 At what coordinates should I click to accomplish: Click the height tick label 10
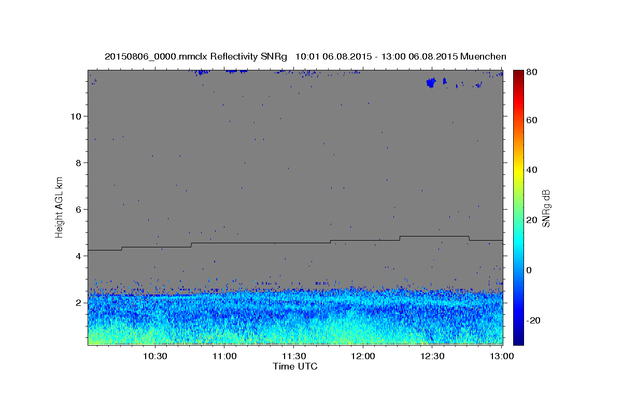(x=77, y=116)
